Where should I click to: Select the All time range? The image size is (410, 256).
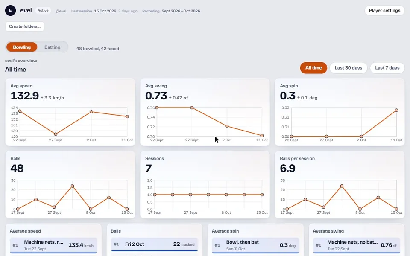point(313,68)
